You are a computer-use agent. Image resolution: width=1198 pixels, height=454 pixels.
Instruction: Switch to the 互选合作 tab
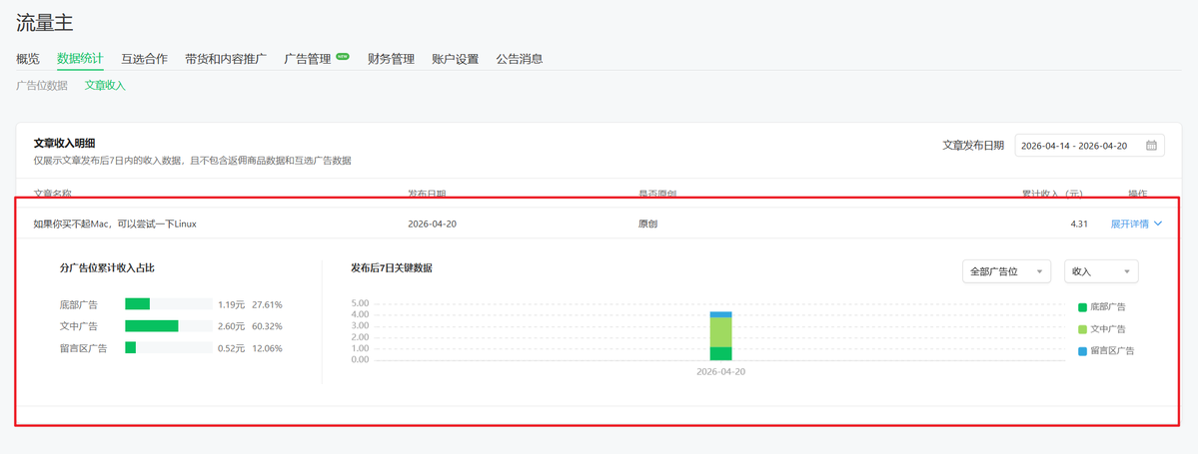click(x=145, y=59)
